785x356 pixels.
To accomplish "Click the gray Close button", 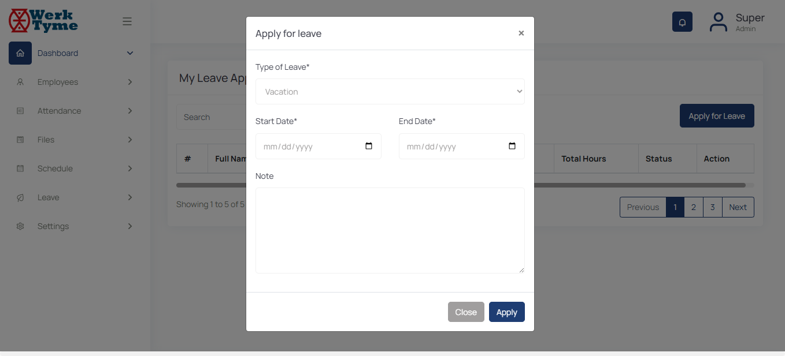I will click(465, 312).
